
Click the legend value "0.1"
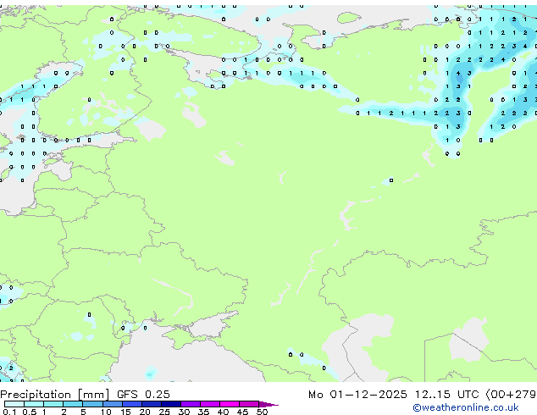[x=9, y=412]
